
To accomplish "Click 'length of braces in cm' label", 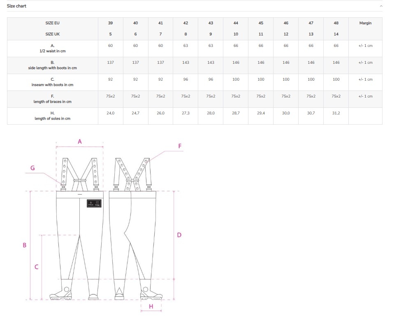I will [x=52, y=102].
